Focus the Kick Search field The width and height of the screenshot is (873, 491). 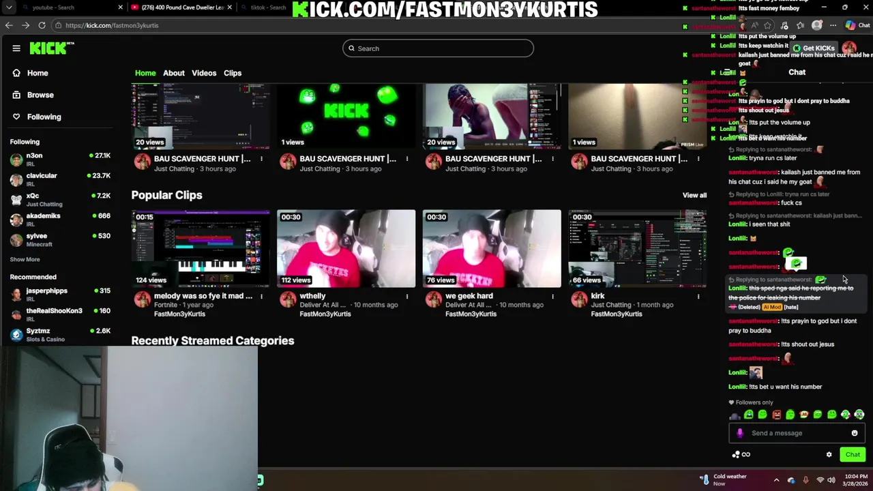(438, 48)
